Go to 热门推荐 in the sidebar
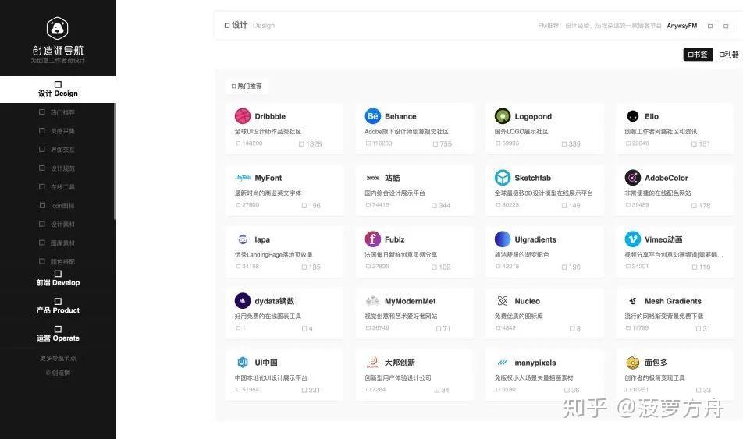This screenshot has height=439, width=743. (57, 112)
